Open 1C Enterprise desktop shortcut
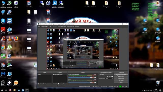163x92 pixels. [x=16, y=84]
